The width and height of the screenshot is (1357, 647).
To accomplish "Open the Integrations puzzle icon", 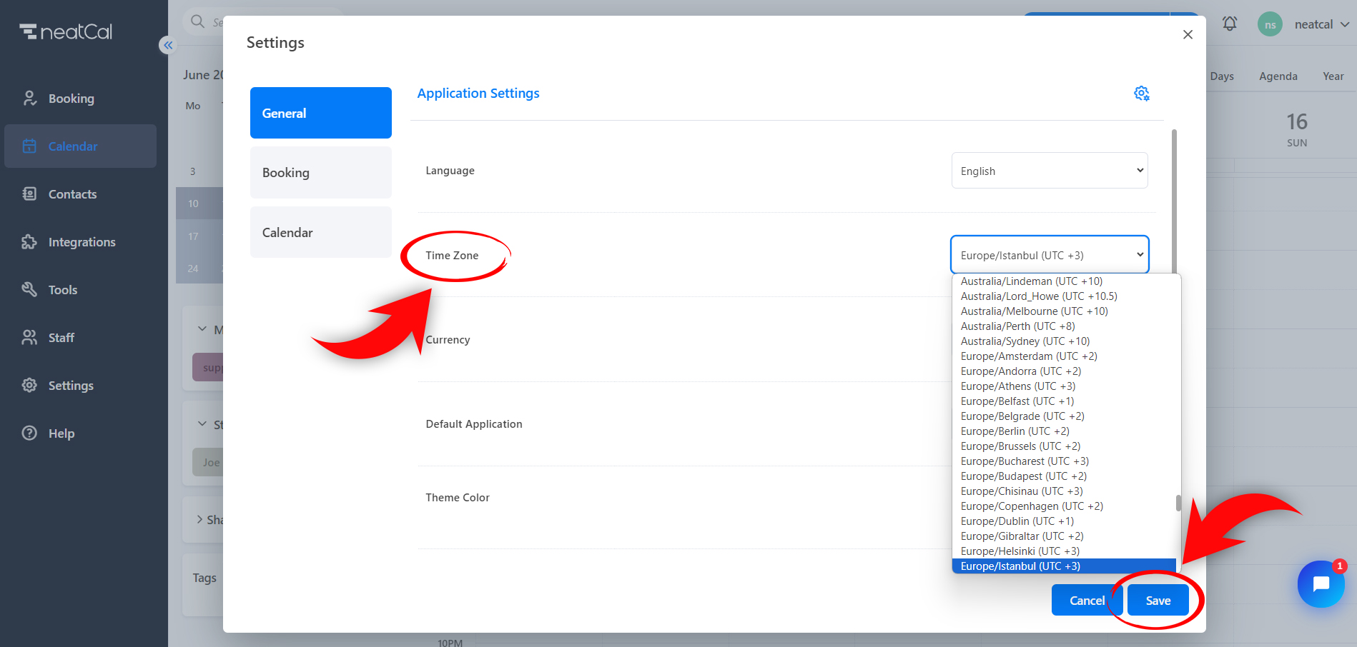I will (29, 242).
